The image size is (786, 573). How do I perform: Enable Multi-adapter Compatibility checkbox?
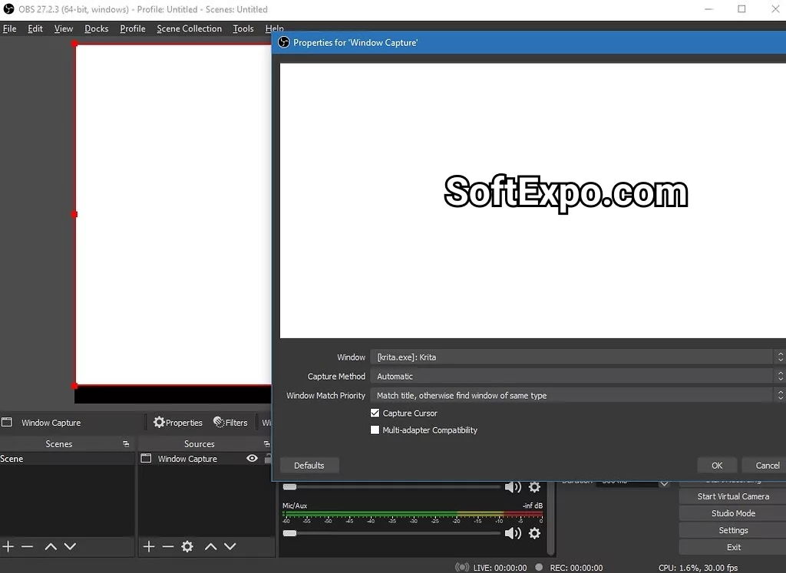click(x=375, y=430)
